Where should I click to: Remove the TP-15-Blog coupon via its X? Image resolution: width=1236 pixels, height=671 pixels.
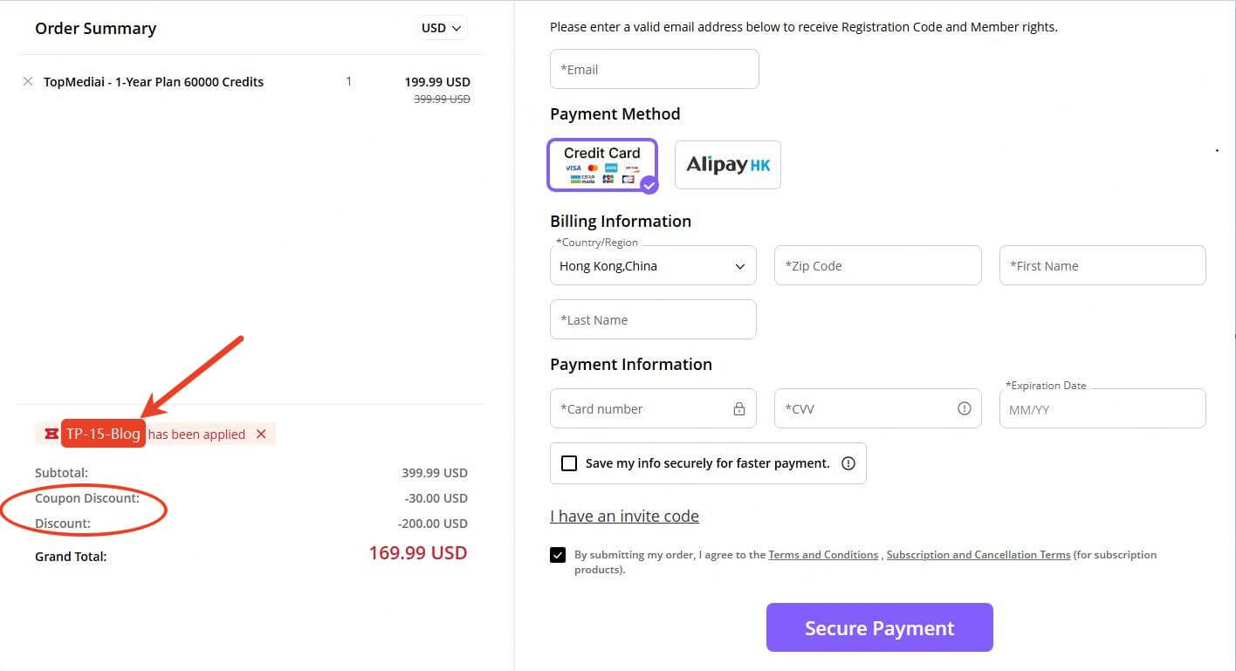261,433
